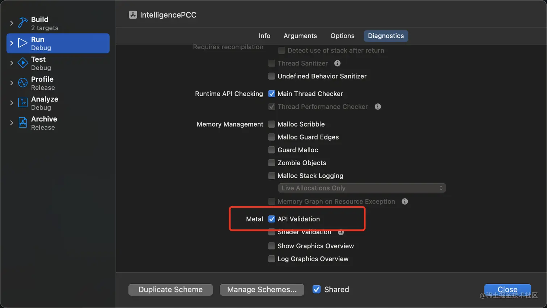Image resolution: width=547 pixels, height=308 pixels.
Task: Expand the Build action row
Action: pos(12,23)
